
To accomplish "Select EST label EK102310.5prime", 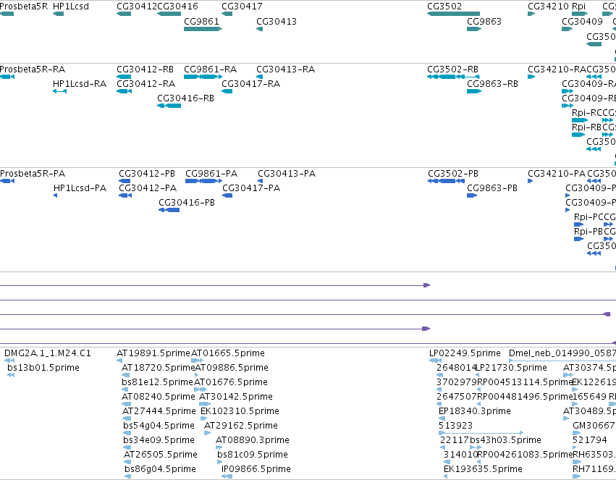I will 240,411.
